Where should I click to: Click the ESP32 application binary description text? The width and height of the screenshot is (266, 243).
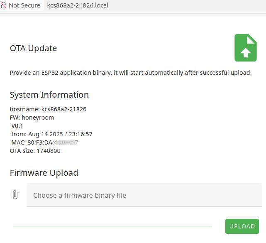point(130,73)
